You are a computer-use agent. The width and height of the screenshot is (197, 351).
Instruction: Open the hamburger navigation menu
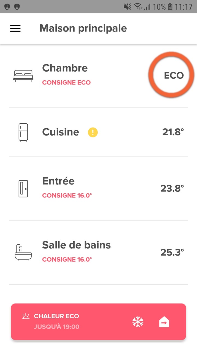[15, 29]
